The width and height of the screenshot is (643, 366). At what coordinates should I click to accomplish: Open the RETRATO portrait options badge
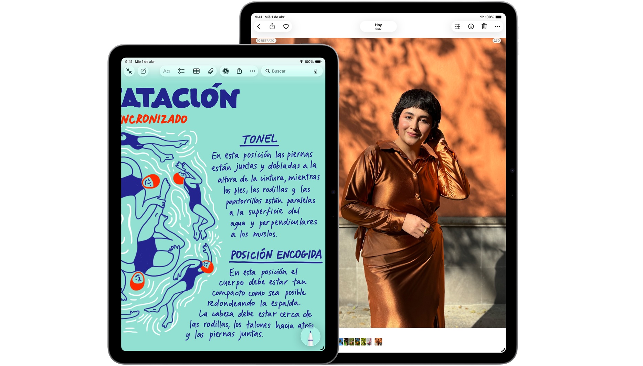(266, 41)
